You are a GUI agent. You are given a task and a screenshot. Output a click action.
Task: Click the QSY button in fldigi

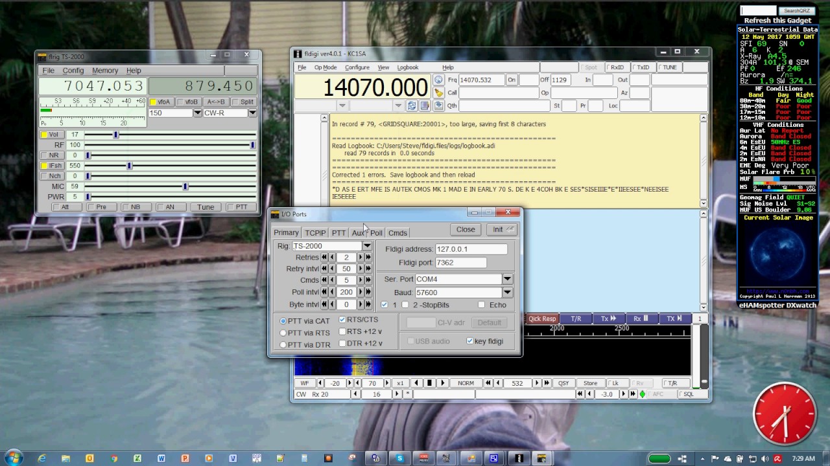(x=563, y=383)
